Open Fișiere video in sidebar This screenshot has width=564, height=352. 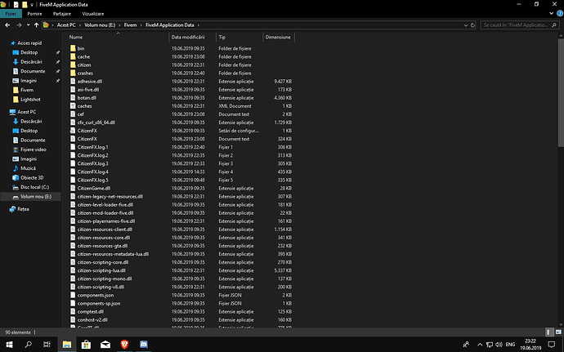tap(33, 149)
